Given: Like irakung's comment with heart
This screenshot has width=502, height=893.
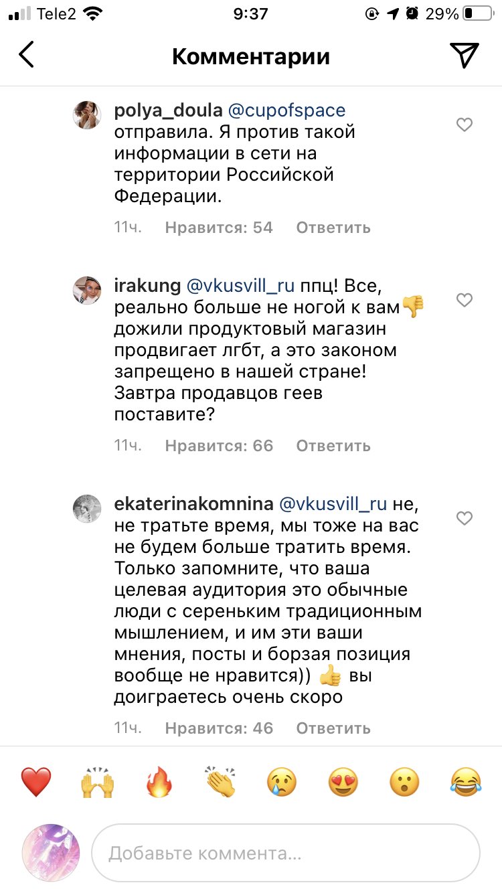Looking at the screenshot, I should click(464, 301).
